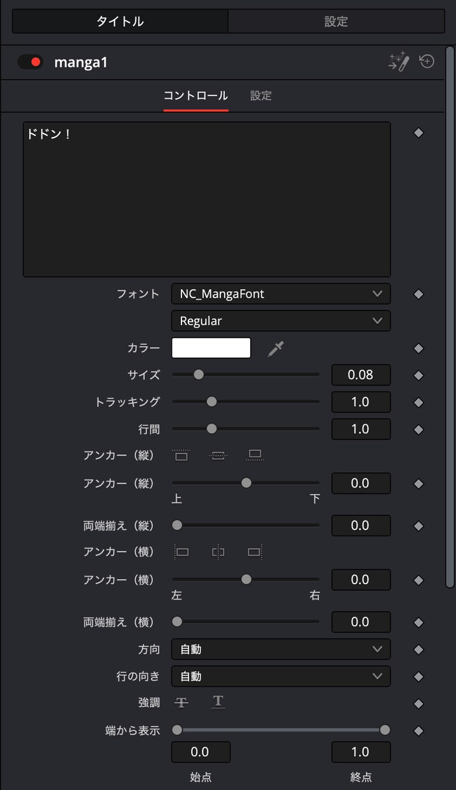Screen dimensions: 456x790
Task: Click the 終点 value field 1.0
Action: 361,752
